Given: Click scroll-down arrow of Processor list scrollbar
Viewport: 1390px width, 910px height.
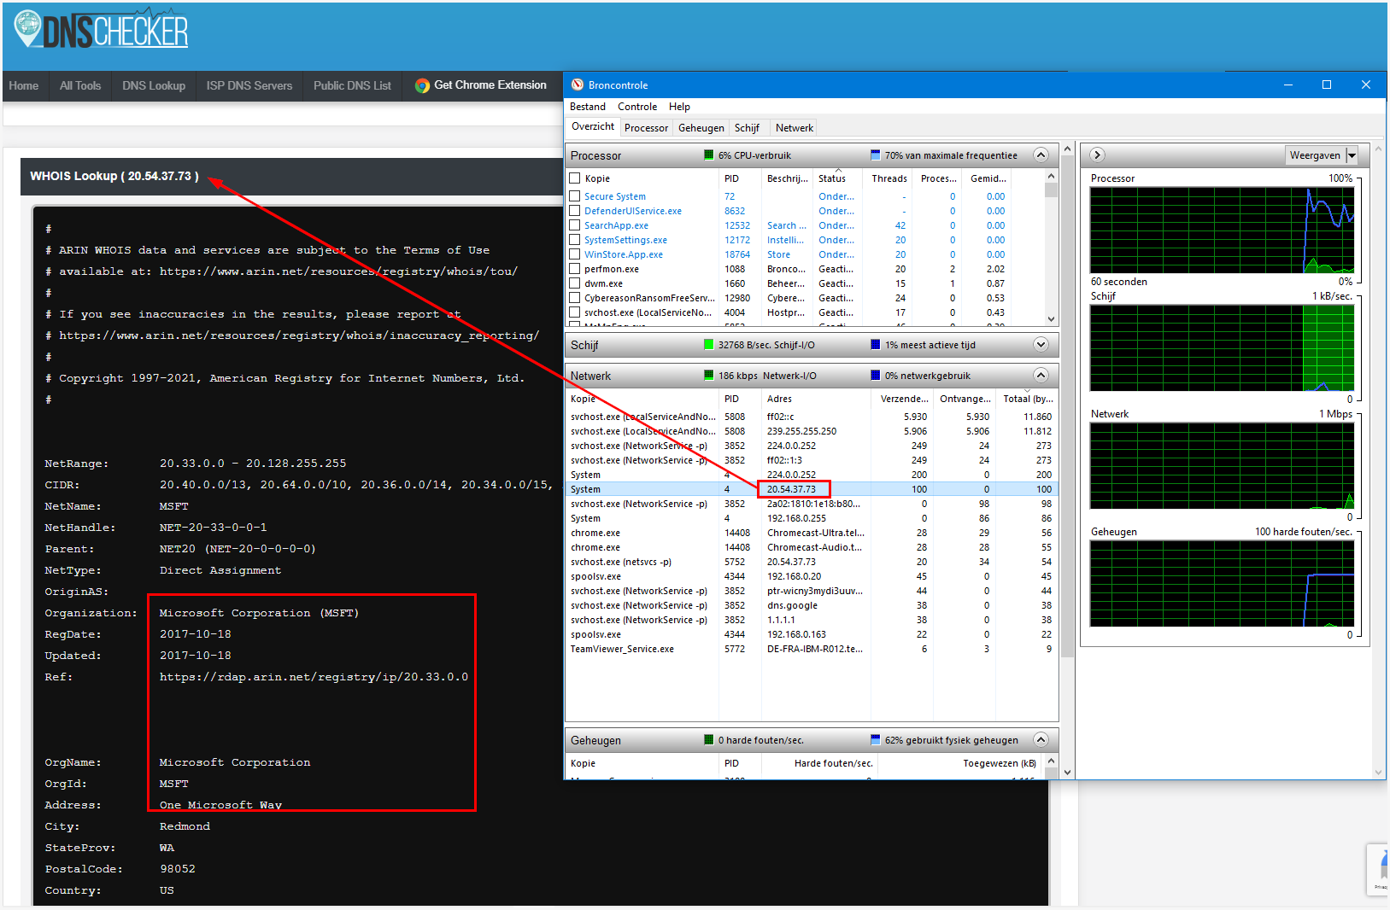Looking at the screenshot, I should (x=1051, y=319).
